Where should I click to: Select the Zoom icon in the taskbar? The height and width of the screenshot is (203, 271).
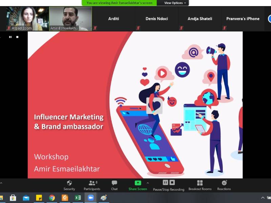(x=90, y=198)
